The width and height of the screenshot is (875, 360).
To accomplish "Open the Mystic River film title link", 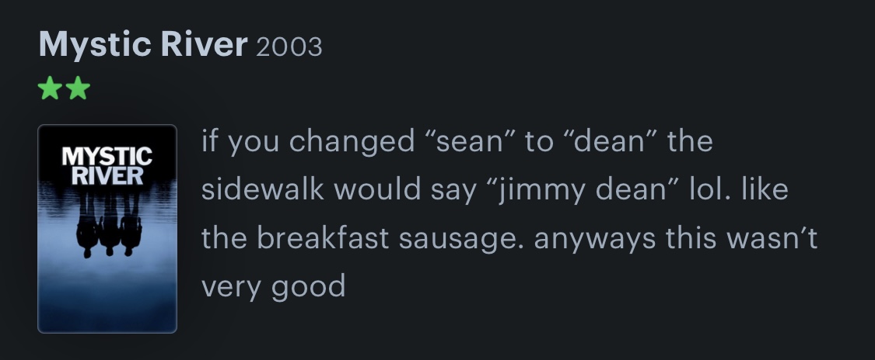I will click(142, 46).
